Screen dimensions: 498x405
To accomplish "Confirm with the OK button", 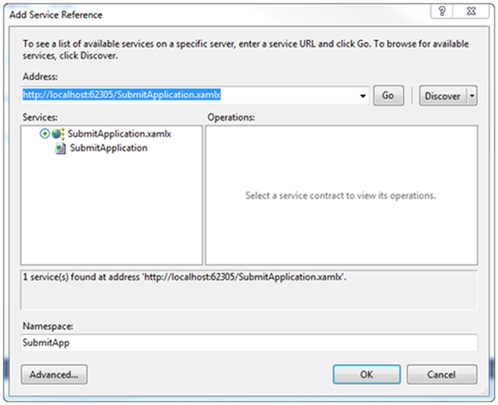I will [366, 374].
